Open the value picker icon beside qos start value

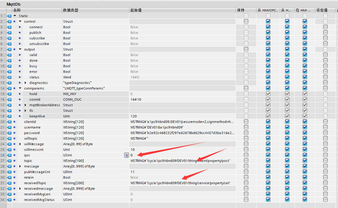(126, 155)
